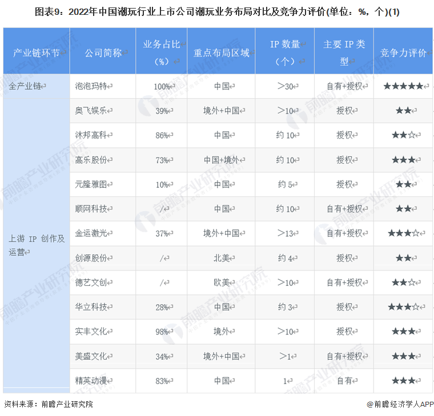Select the 金运激光 company cell
Viewport: 434px width, 416px height.
(x=103, y=233)
